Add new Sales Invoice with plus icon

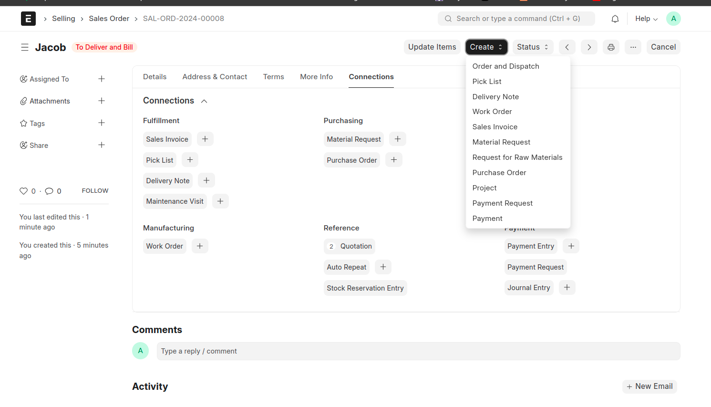click(205, 139)
